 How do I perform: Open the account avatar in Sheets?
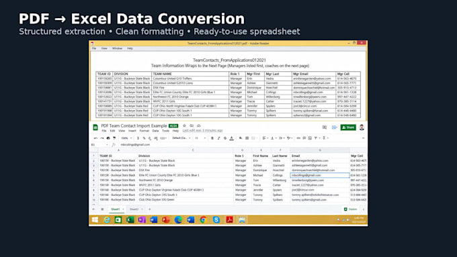click(362, 127)
